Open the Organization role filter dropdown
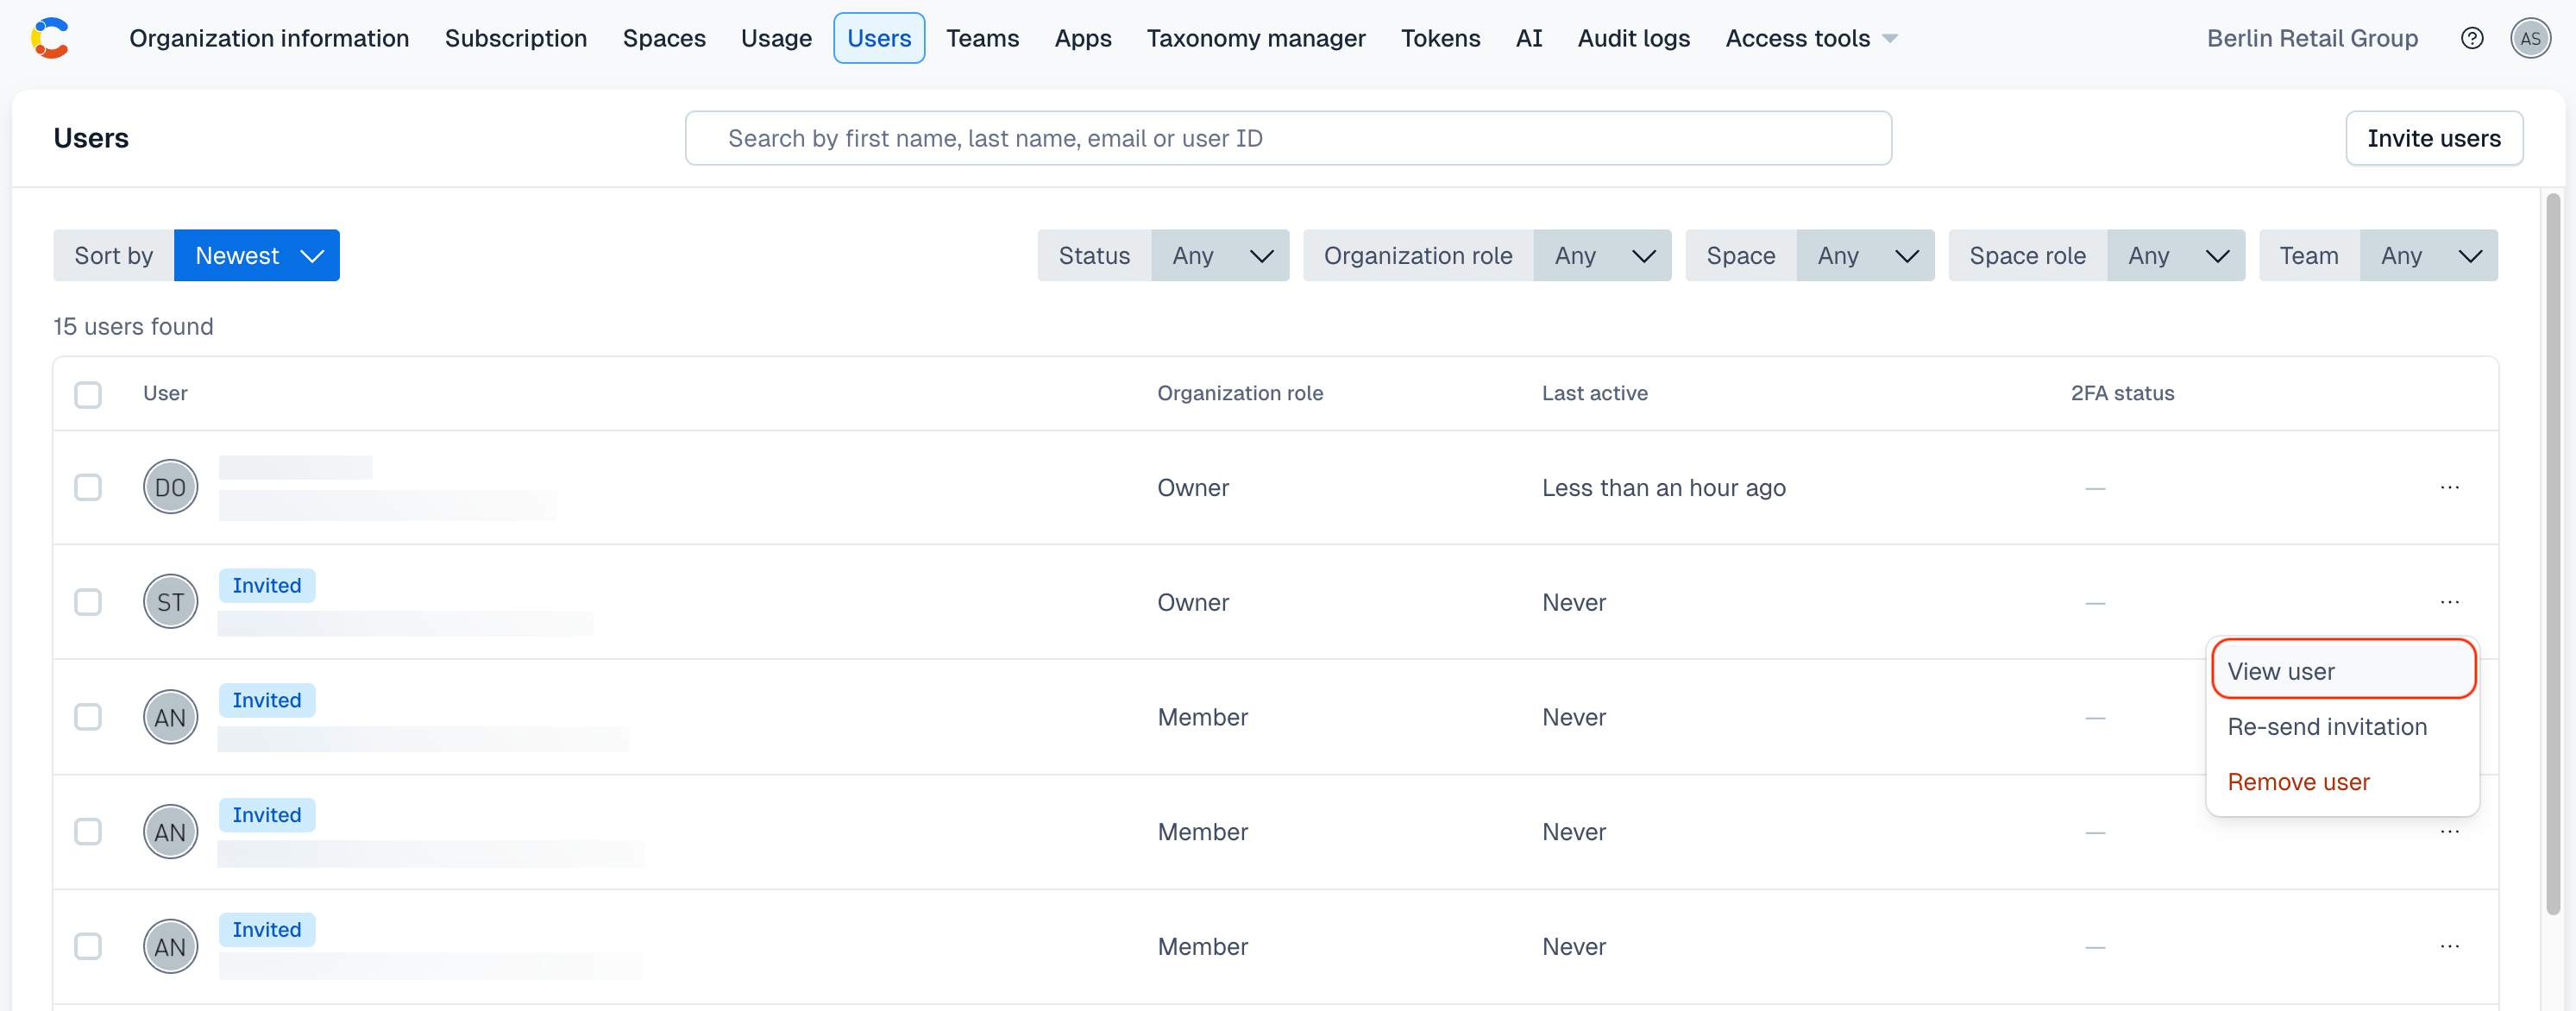This screenshot has height=1011, width=2576. tap(1602, 256)
